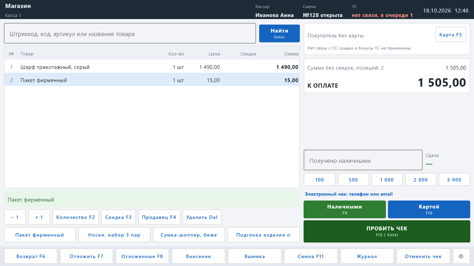The image size is (474, 266).
Task: Choose Картой F10 payment method
Action: [x=429, y=209]
